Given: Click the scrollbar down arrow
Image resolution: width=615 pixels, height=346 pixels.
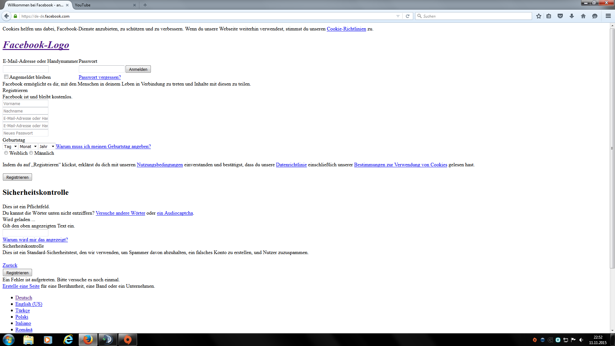Looking at the screenshot, I should pos(612,330).
